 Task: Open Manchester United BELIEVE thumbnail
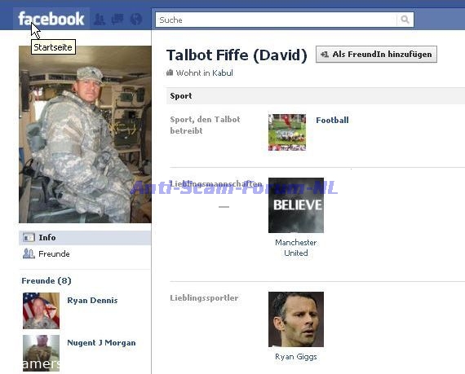pos(296,205)
